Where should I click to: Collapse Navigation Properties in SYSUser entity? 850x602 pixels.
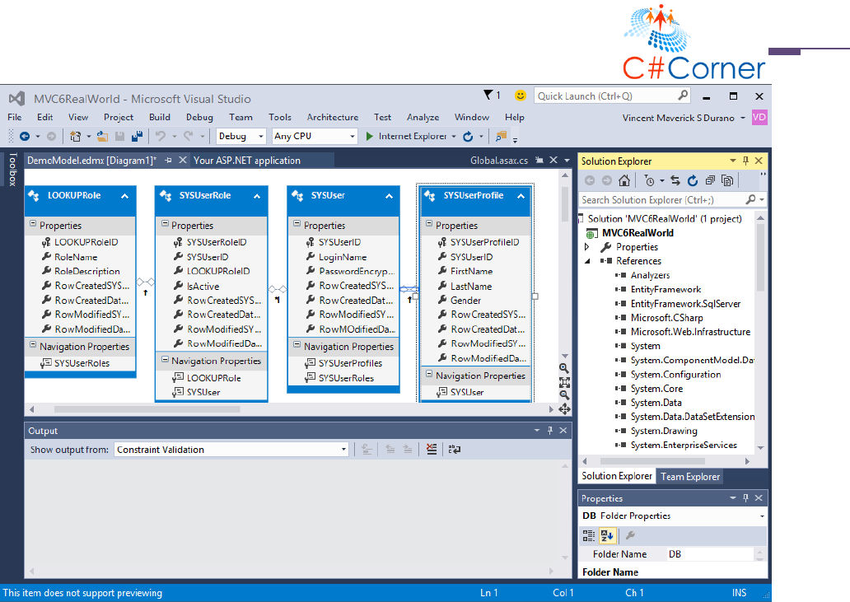tap(297, 344)
